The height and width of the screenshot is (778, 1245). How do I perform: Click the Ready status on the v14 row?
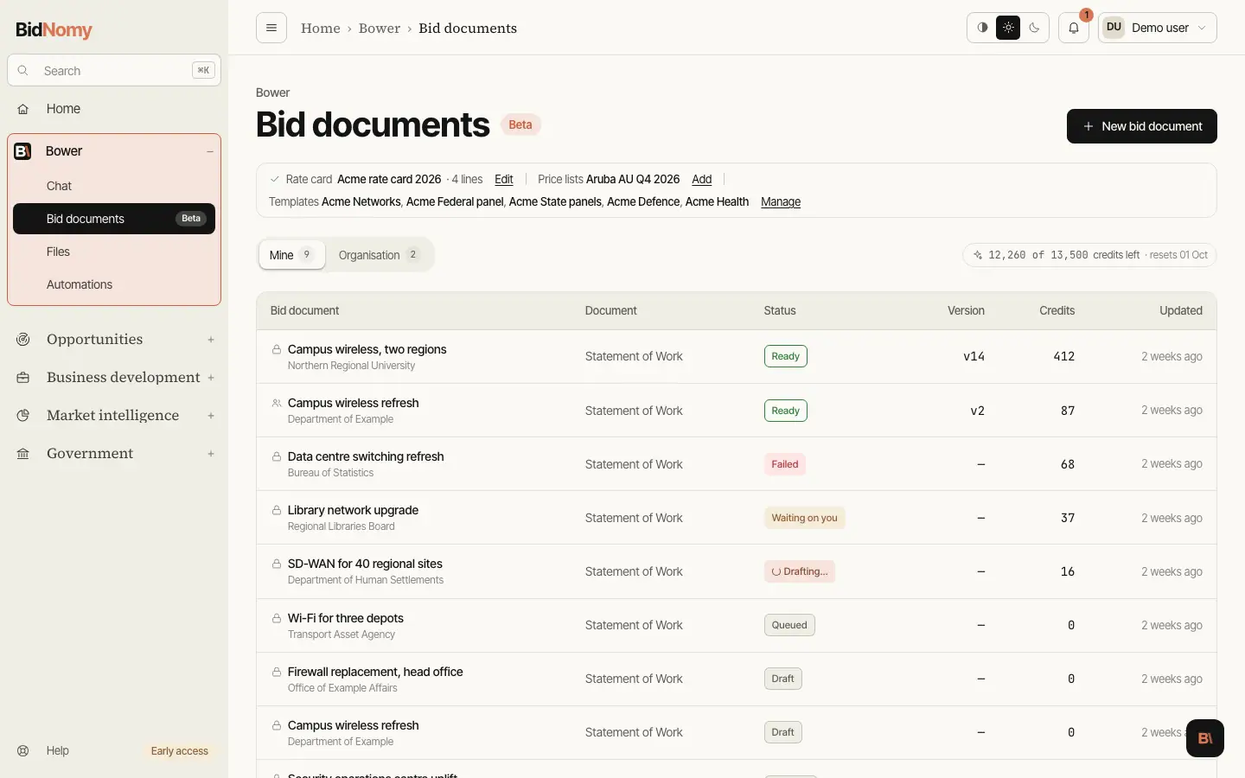point(785,356)
